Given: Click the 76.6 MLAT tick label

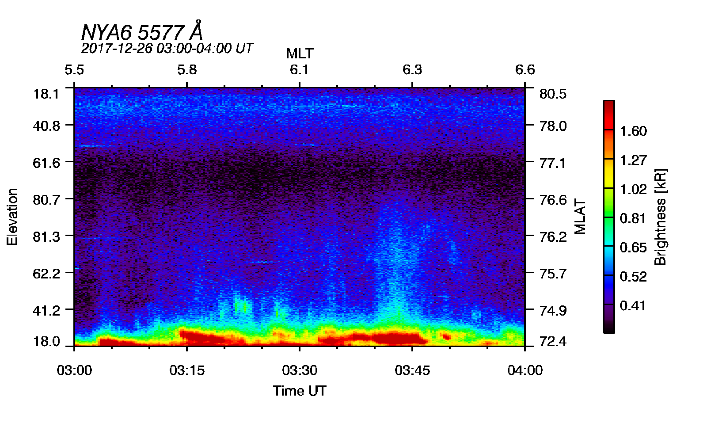Looking at the screenshot, I should tap(553, 200).
